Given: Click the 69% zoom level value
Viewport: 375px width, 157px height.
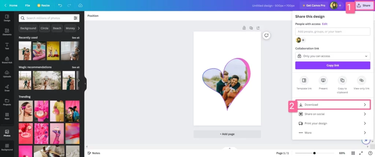Looking at the screenshot, I should (342, 153).
